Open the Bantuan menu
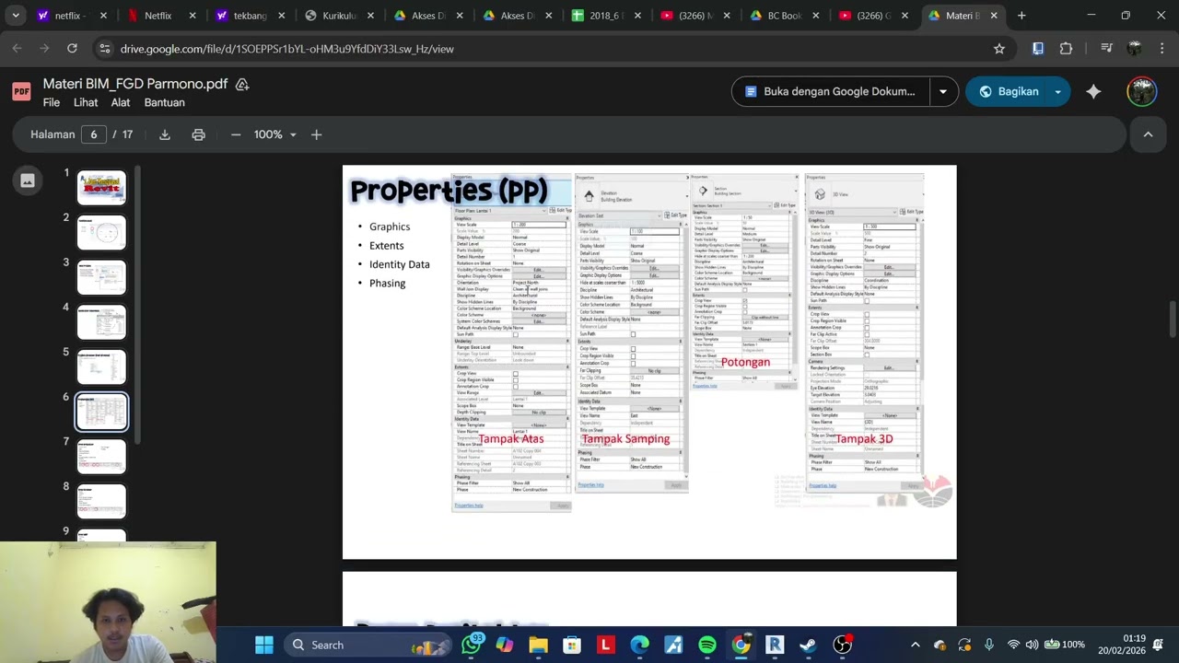1179x663 pixels. [165, 102]
